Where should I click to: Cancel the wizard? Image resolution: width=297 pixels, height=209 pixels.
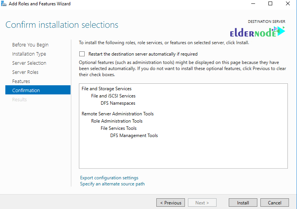point(275,203)
